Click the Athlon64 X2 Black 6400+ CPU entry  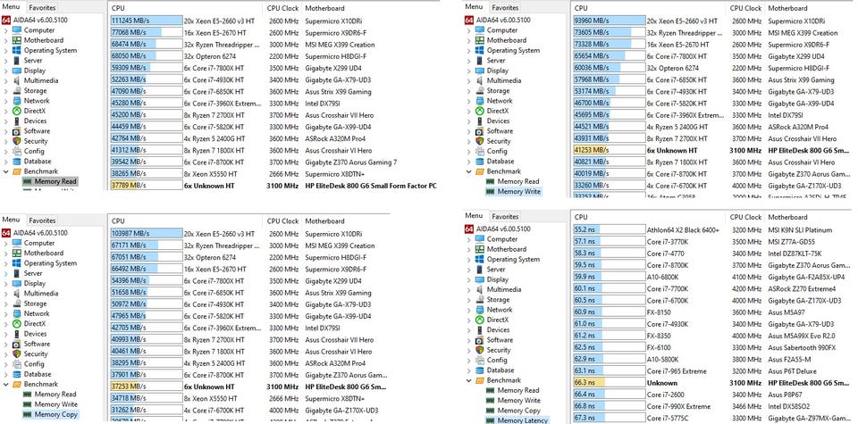click(683, 230)
